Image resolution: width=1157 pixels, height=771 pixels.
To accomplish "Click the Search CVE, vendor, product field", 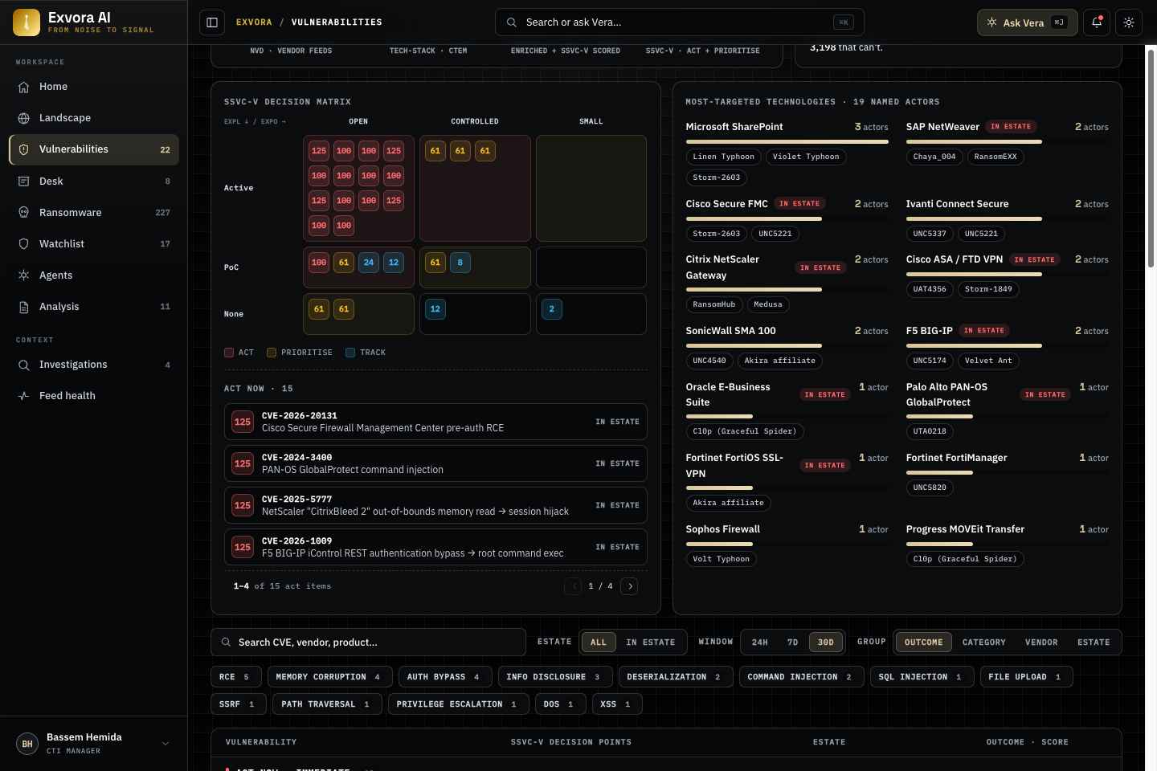I will (368, 642).
